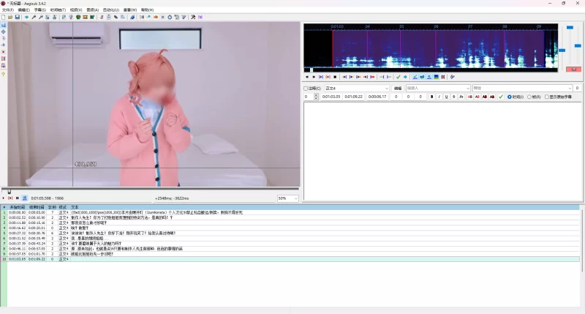Select the standard crosshair video tool
Viewport: 585px width, 314px height.
[4, 25]
